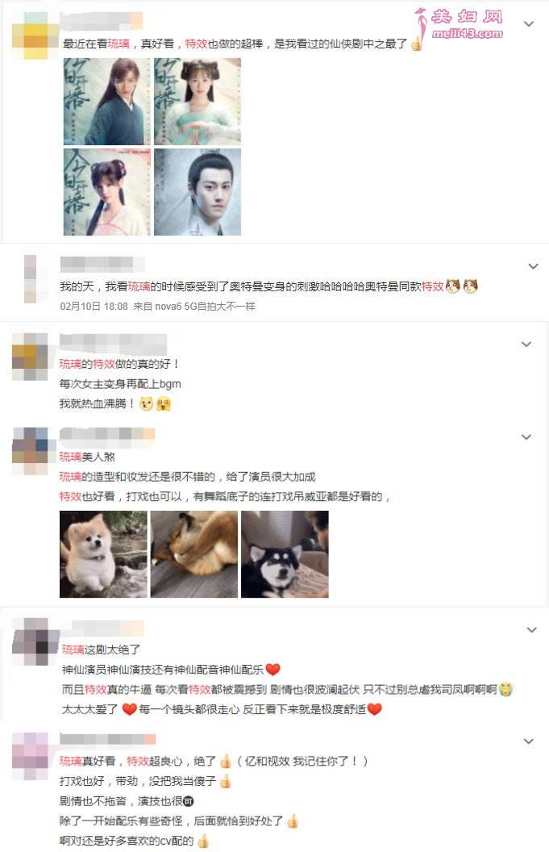Open the pink-dress girl poster thumbnail
The image size is (549, 852).
[107, 192]
